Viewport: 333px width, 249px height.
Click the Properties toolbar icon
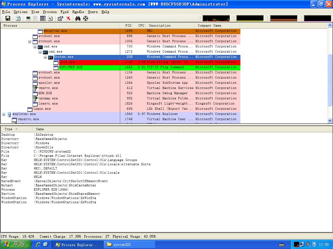pos(60,19)
